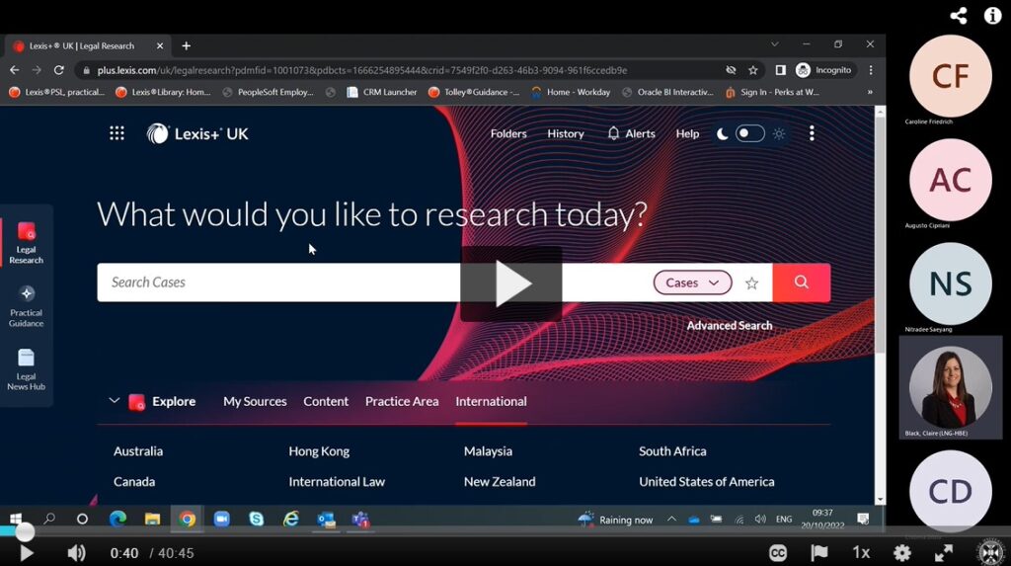Mute the video volume speaker icon
Image resolution: width=1011 pixels, height=566 pixels.
tap(76, 553)
